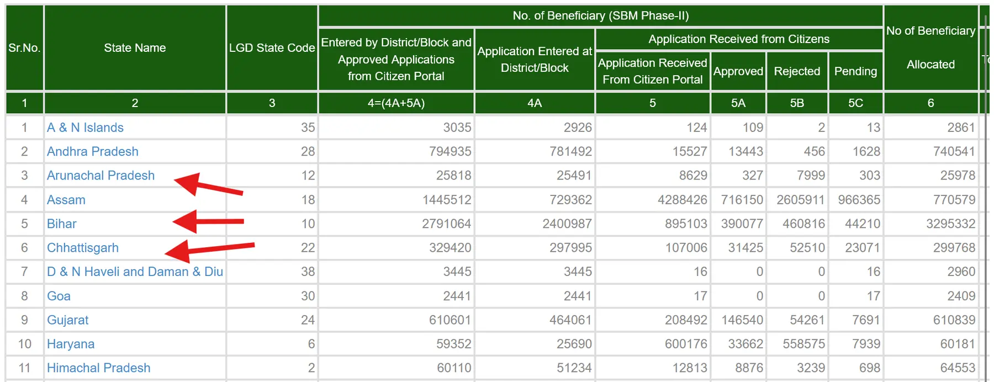Image resolution: width=994 pixels, height=382 pixels.
Task: Click the 5A column number label
Action: click(738, 103)
